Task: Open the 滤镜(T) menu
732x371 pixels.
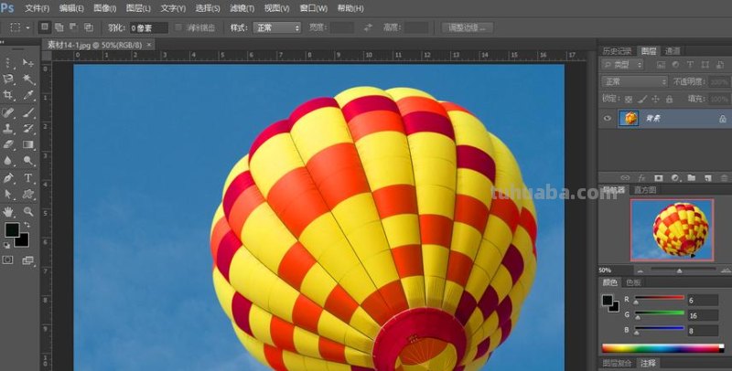Action: coord(242,7)
